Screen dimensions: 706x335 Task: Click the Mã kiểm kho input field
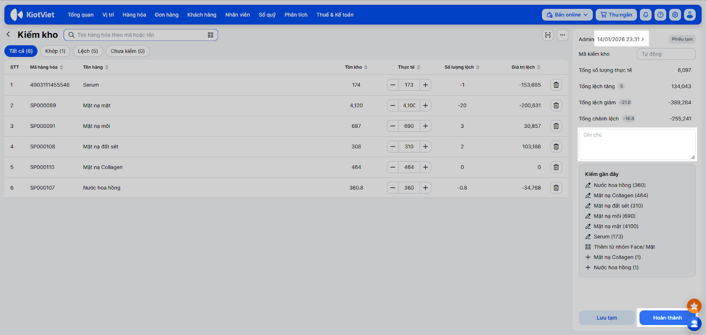[666, 54]
